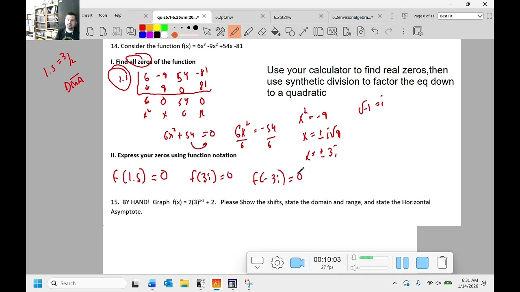Click the recording timer 00:10:03

327,260
